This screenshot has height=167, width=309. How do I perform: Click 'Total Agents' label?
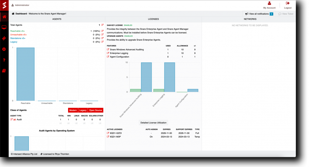[x=16, y=25]
